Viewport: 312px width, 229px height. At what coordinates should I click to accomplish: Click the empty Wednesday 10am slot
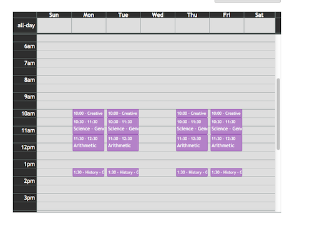pos(158,114)
